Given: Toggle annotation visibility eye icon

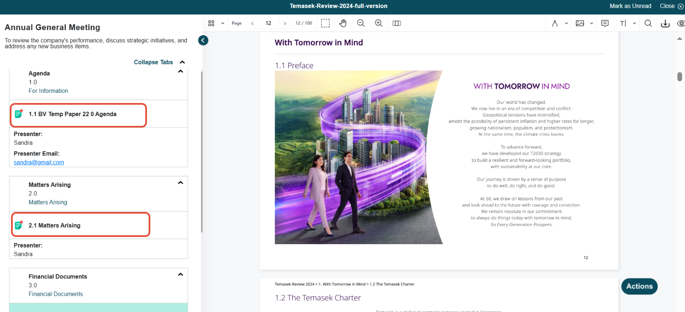Looking at the screenshot, I should point(681,23).
